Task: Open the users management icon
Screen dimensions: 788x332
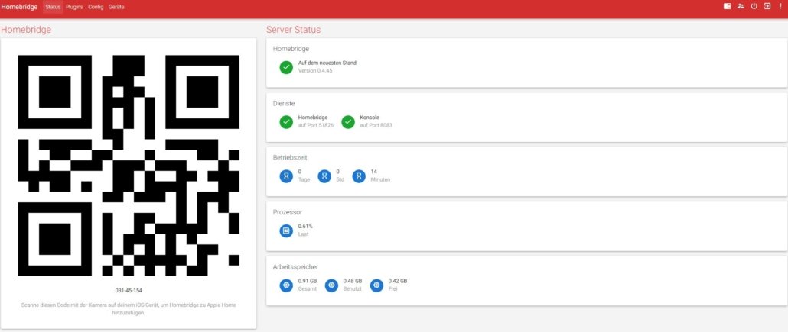Action: click(x=741, y=7)
